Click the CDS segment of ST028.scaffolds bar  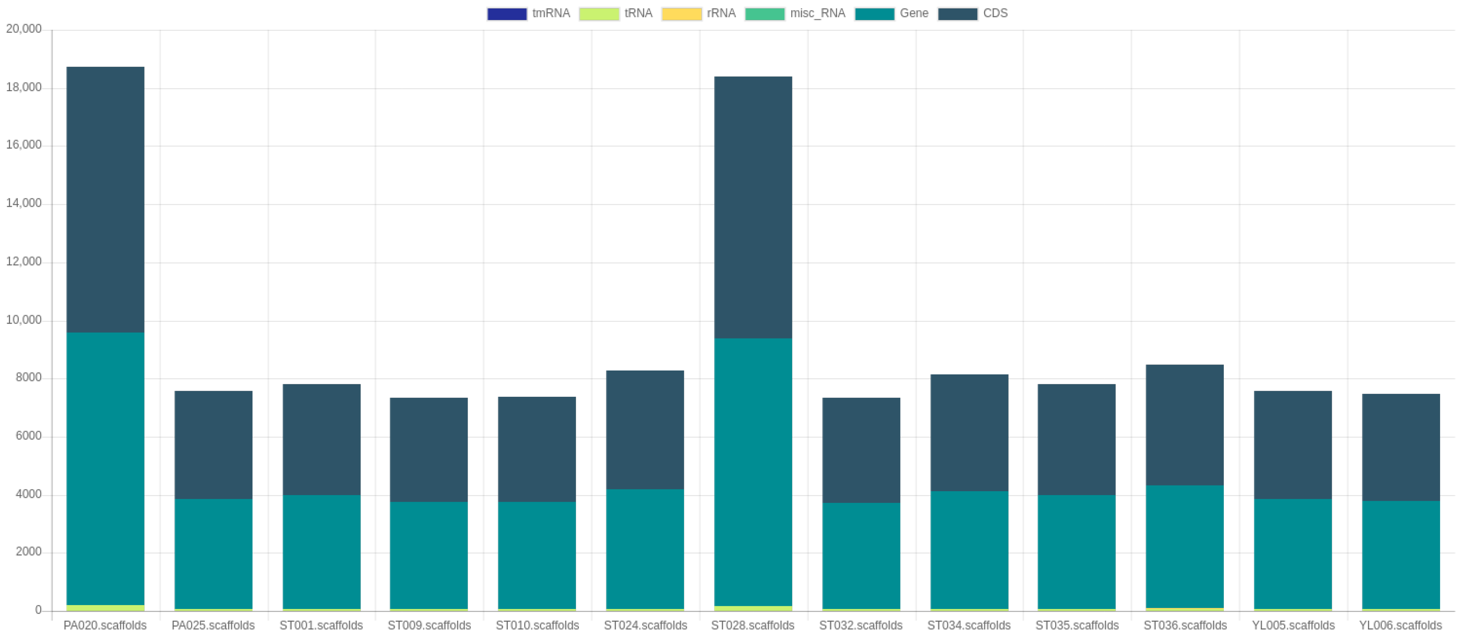[753, 207]
